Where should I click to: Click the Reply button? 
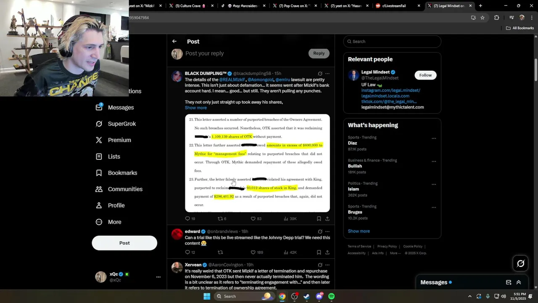pos(319,53)
